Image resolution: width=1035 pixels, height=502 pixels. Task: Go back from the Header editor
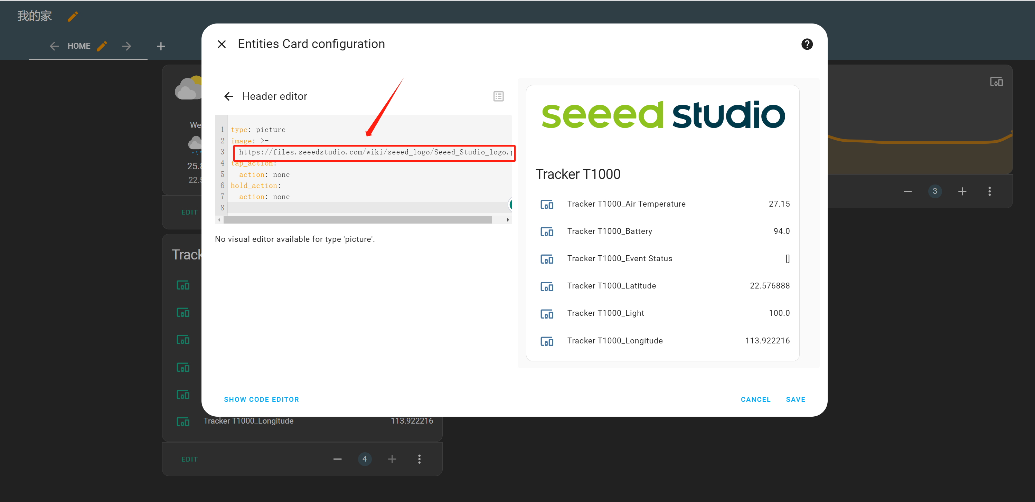point(229,96)
